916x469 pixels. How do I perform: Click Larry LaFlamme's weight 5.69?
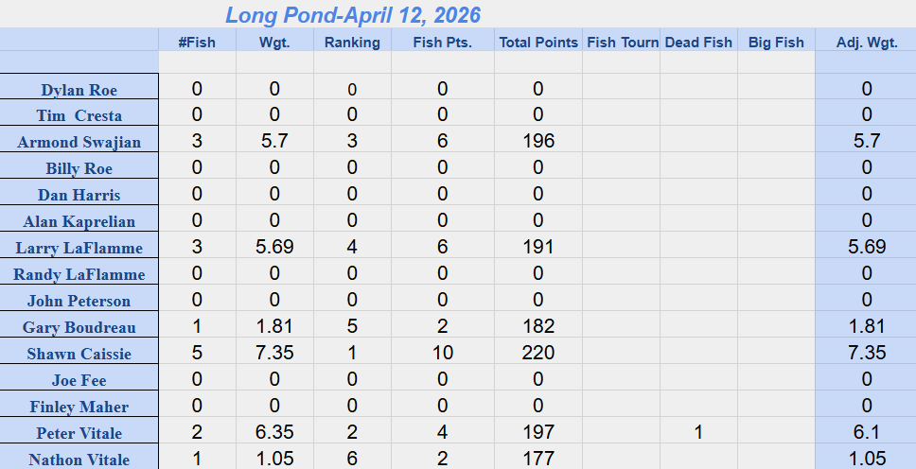(x=274, y=247)
